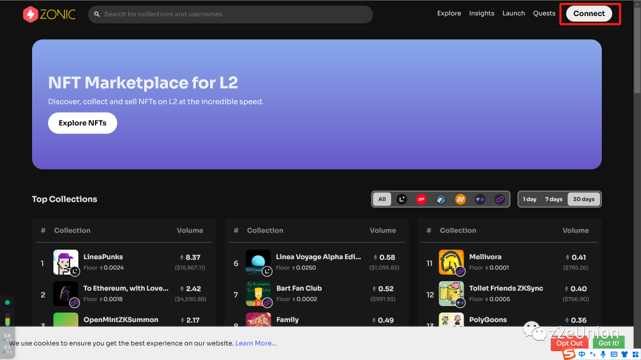Switch volume period to 7 days
Screen dimensions: 641x360
pos(554,199)
